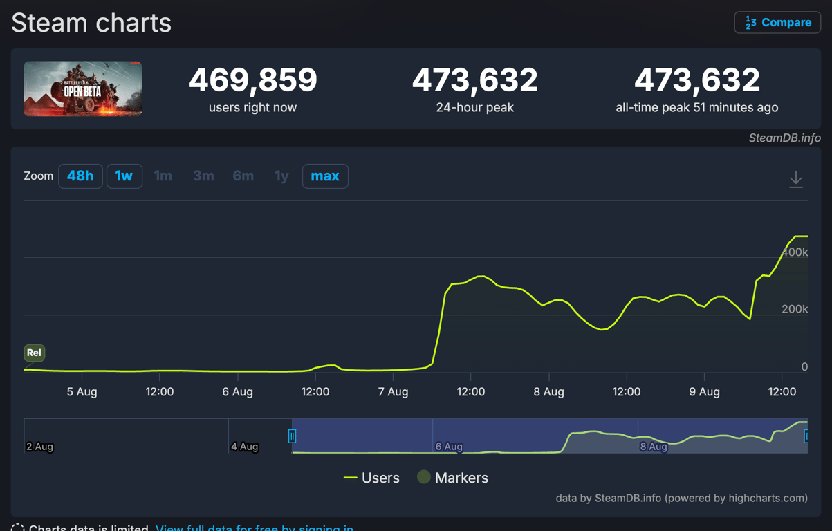Click the 24-hour peak label
Screen dimensions: 832x531
pyautogui.click(x=475, y=108)
